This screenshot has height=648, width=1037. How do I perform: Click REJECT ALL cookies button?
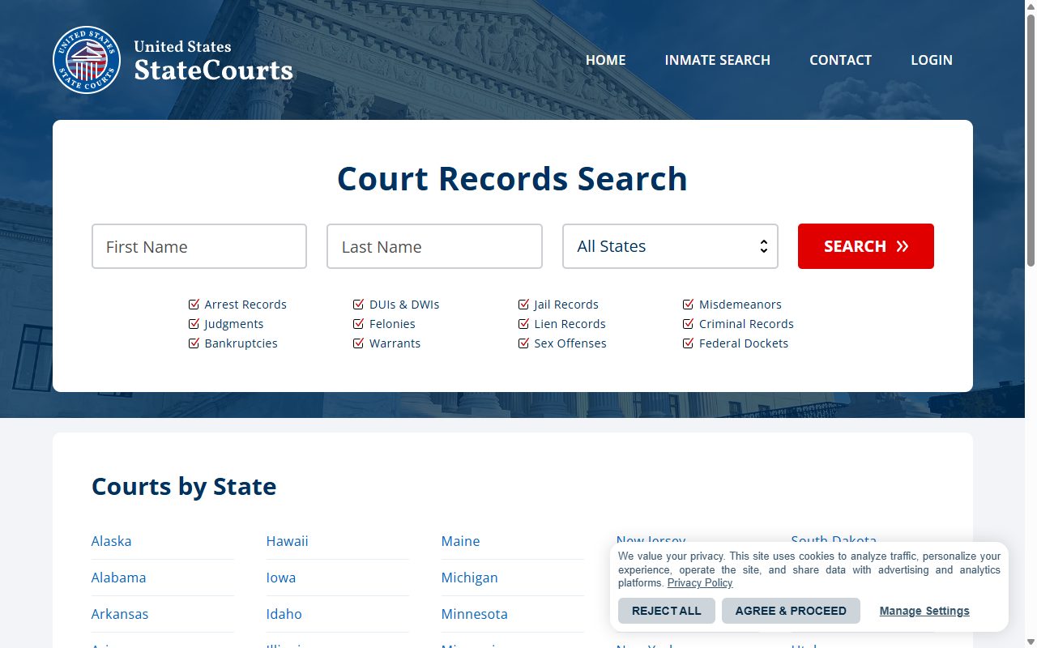(x=667, y=611)
